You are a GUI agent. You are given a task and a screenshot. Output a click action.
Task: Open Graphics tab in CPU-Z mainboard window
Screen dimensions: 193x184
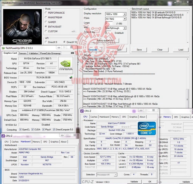pyautogui.click(x=54, y=142)
